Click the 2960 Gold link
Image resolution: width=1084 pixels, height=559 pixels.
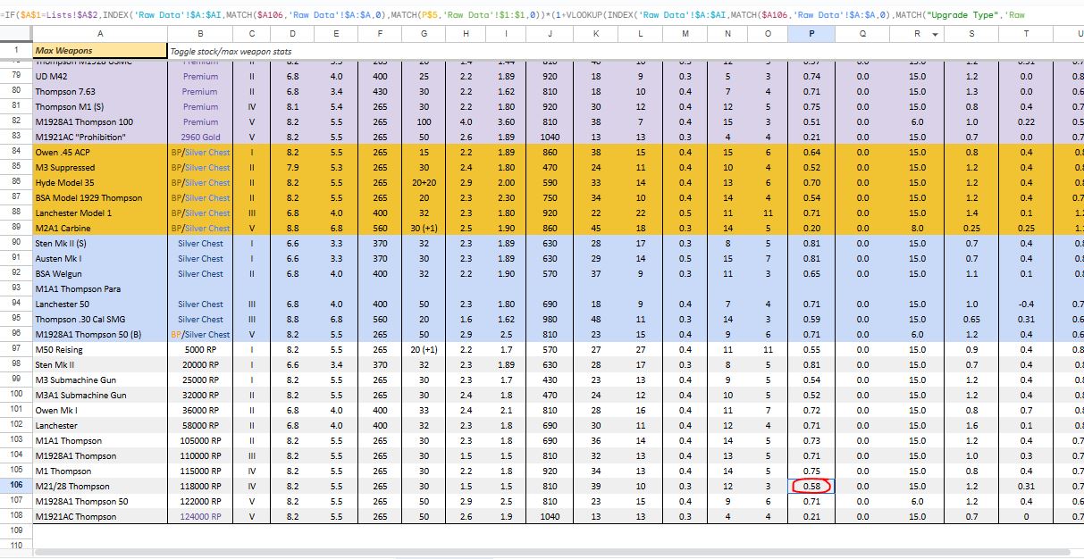pyautogui.click(x=200, y=137)
